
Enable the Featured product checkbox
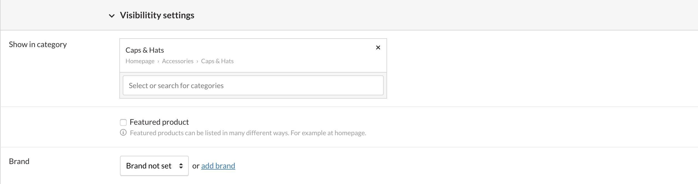pyautogui.click(x=123, y=122)
